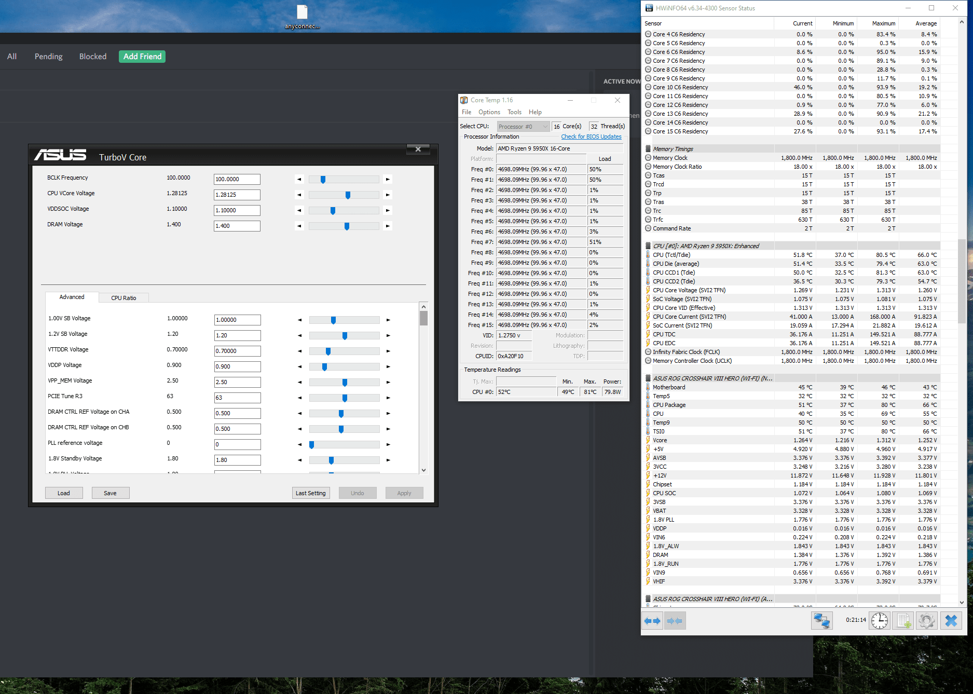Select Motherboard temperature row in HWiNFO

[792, 387]
